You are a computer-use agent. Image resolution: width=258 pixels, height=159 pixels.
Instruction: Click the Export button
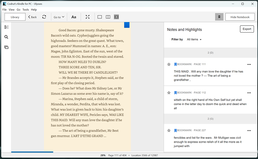pos(247,29)
